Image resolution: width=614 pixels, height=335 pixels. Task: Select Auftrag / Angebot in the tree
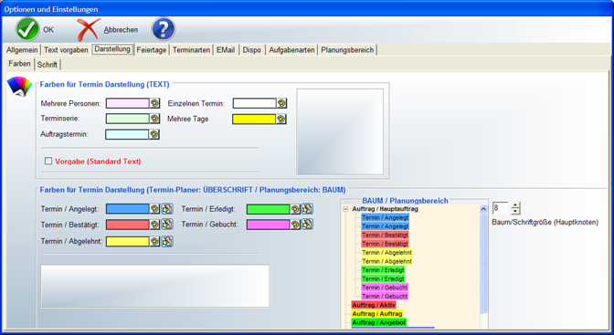(x=378, y=322)
